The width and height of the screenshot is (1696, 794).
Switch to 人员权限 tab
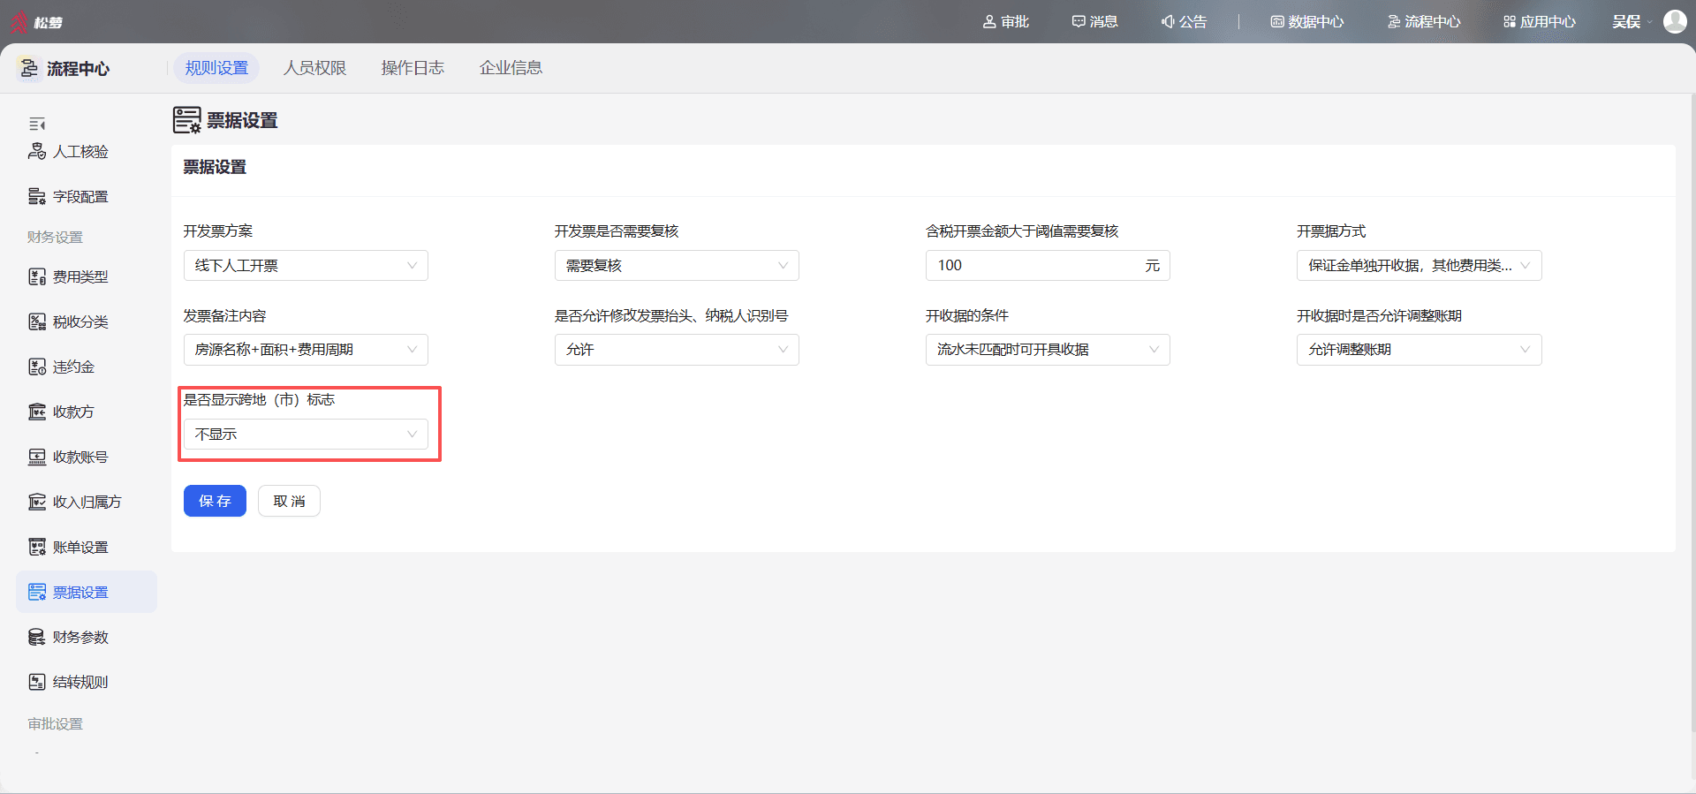coord(314,68)
